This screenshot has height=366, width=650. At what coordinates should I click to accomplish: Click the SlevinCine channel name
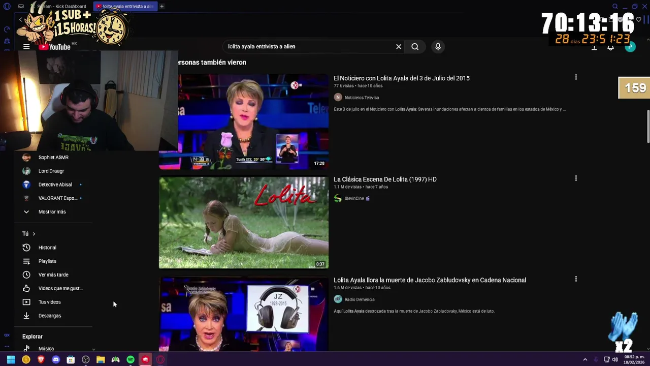pos(354,198)
